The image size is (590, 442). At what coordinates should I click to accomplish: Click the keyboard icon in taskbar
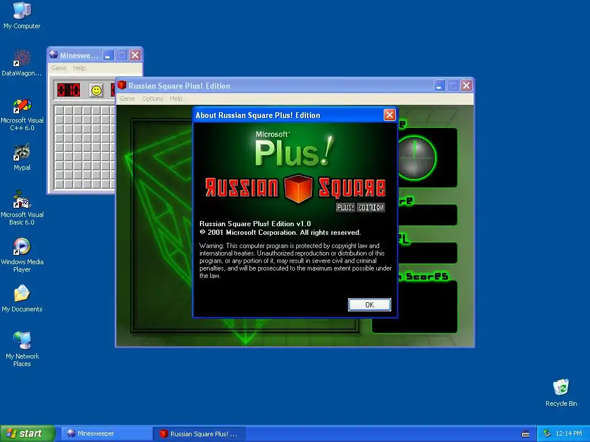pos(525,434)
